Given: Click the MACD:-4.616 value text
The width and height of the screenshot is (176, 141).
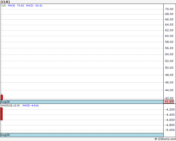Looking at the screenshot, I should click(x=31, y=106).
